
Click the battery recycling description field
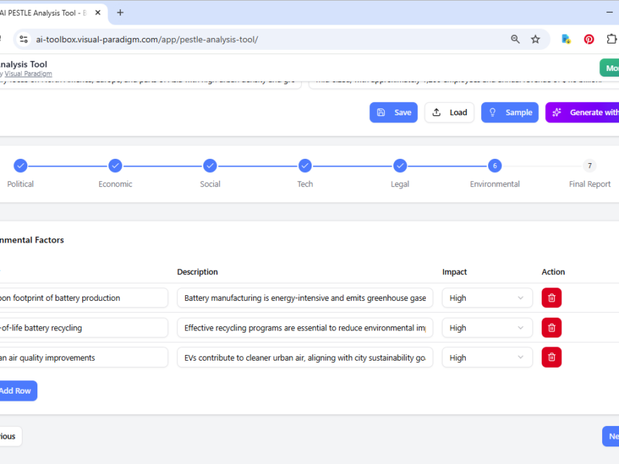coord(304,328)
